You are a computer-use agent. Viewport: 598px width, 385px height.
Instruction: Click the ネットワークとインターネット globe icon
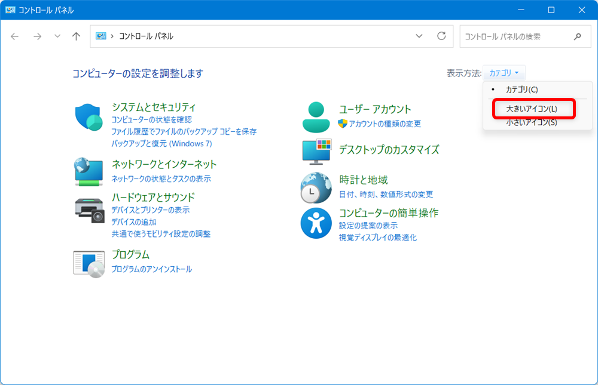click(x=89, y=171)
